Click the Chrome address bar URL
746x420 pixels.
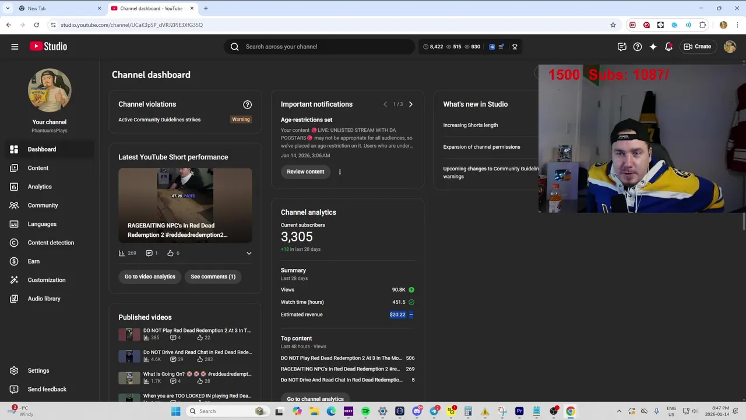[x=132, y=25]
